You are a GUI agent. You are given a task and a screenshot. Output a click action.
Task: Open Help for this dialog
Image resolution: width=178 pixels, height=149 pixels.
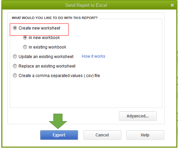[x=145, y=135]
